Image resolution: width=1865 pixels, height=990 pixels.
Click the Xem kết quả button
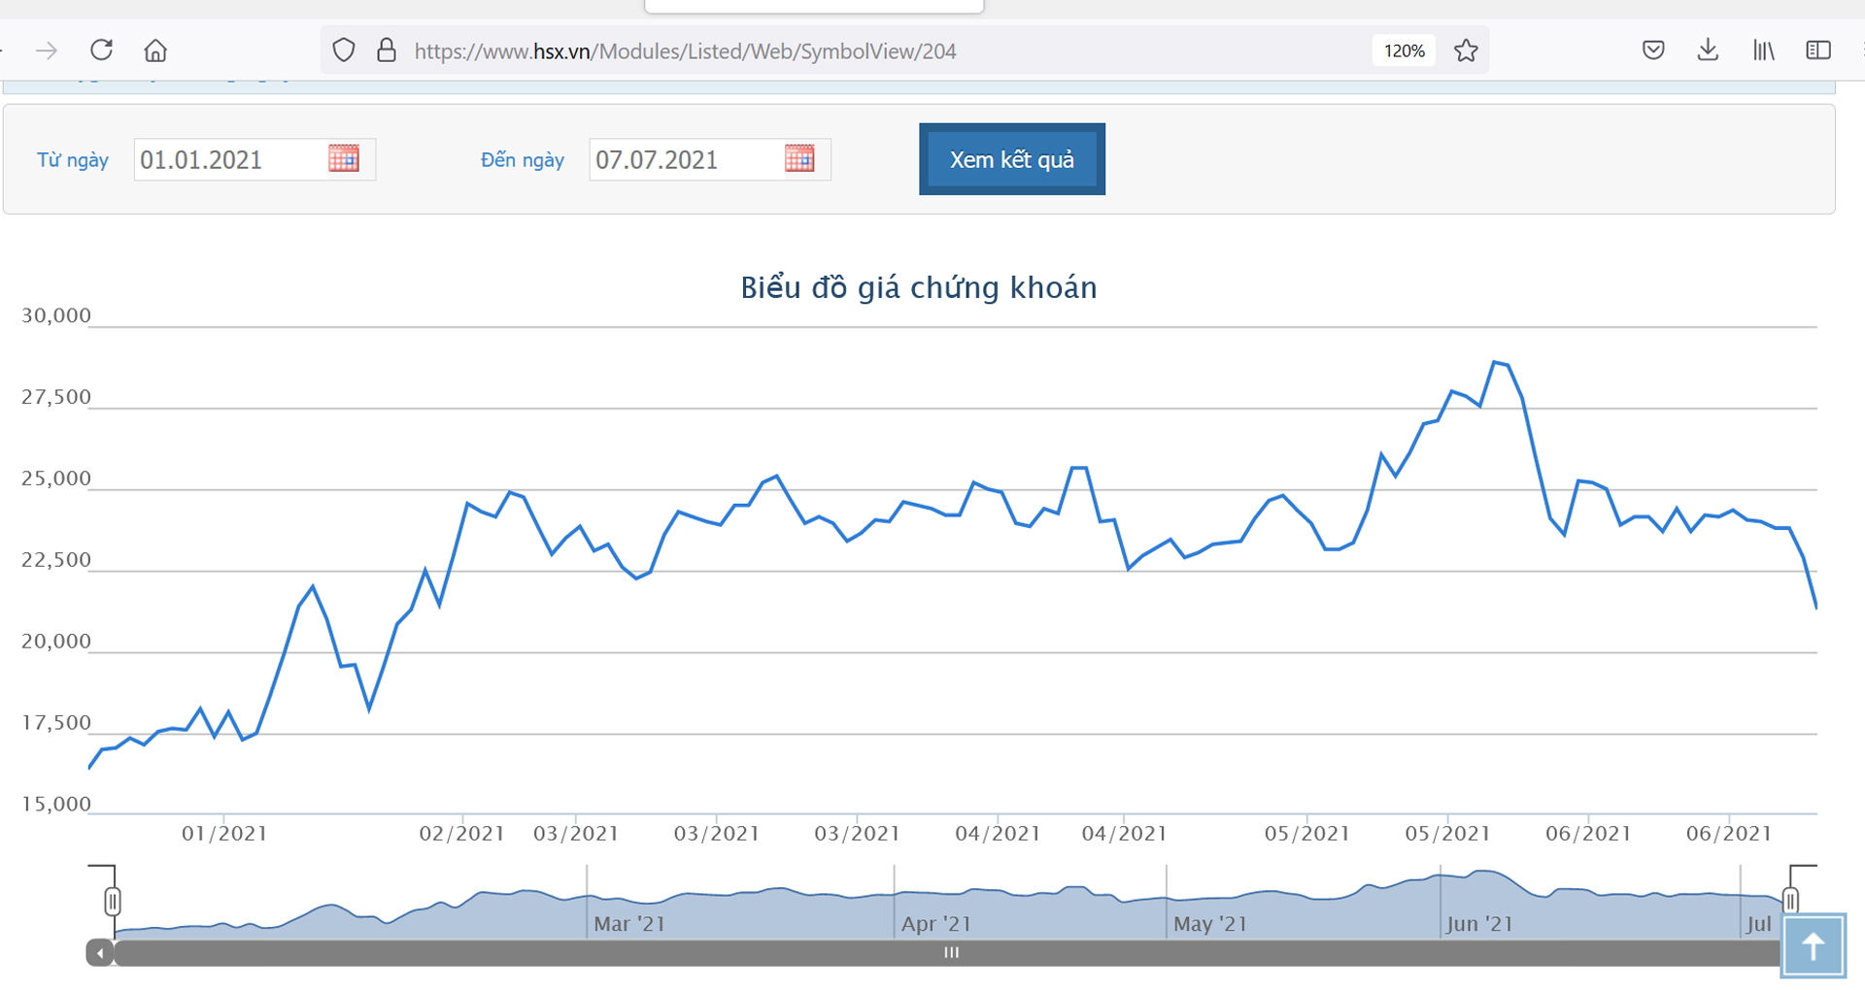(1011, 159)
